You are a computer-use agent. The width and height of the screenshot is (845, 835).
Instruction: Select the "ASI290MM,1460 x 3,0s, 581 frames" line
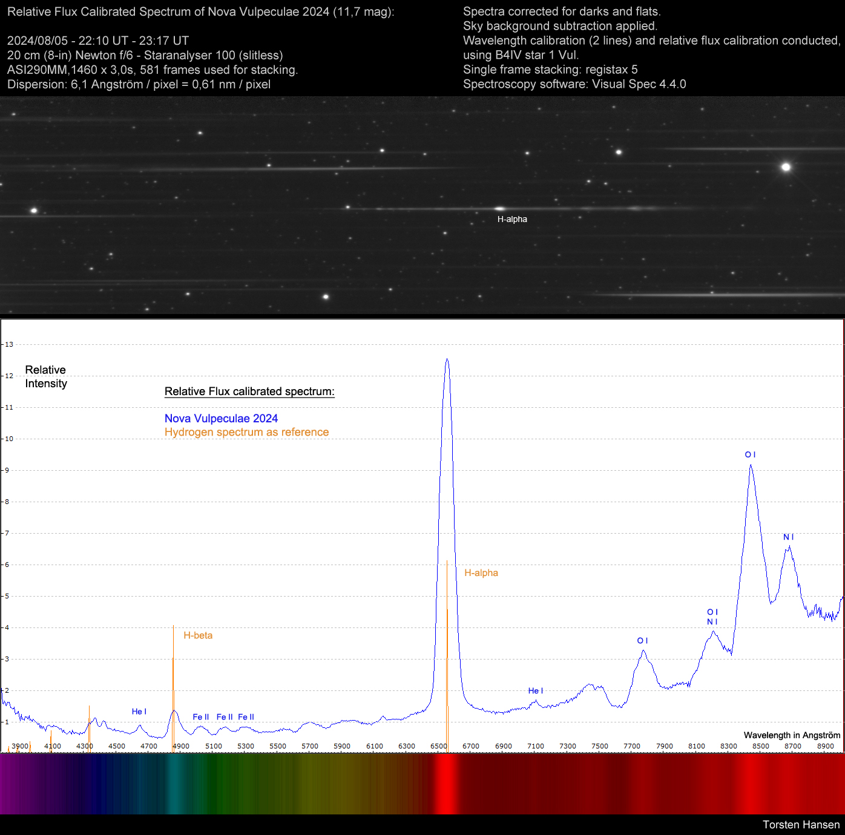click(153, 70)
